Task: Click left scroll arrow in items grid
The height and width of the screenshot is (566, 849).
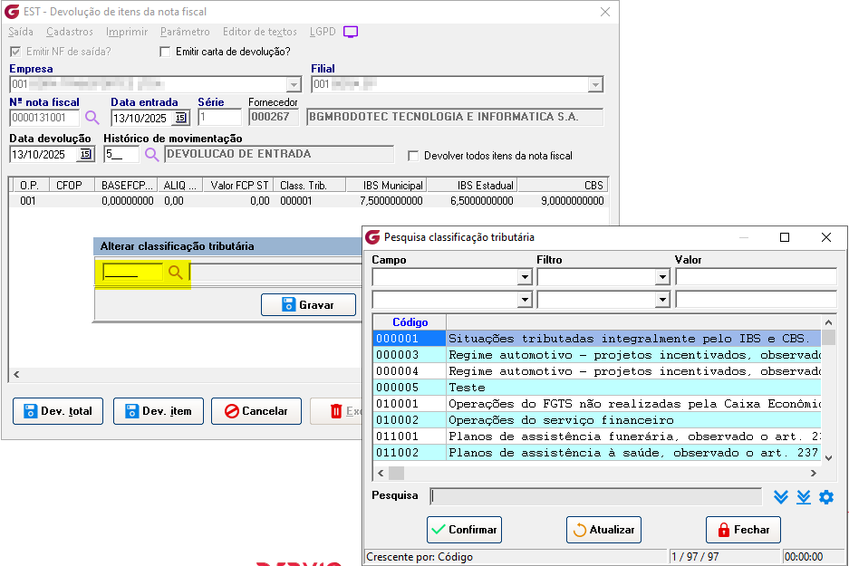Action: pyautogui.click(x=16, y=374)
